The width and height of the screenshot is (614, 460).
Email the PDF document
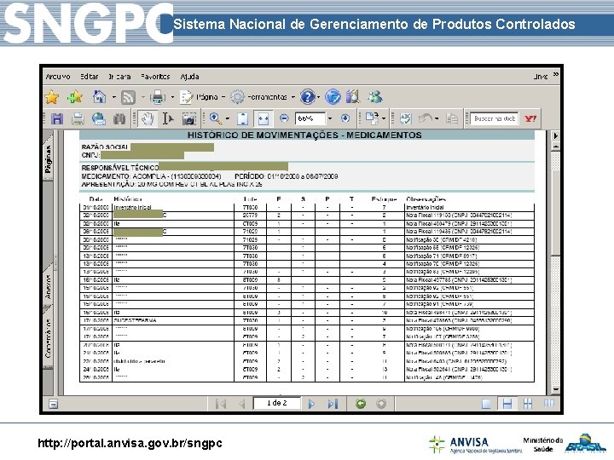point(99,119)
